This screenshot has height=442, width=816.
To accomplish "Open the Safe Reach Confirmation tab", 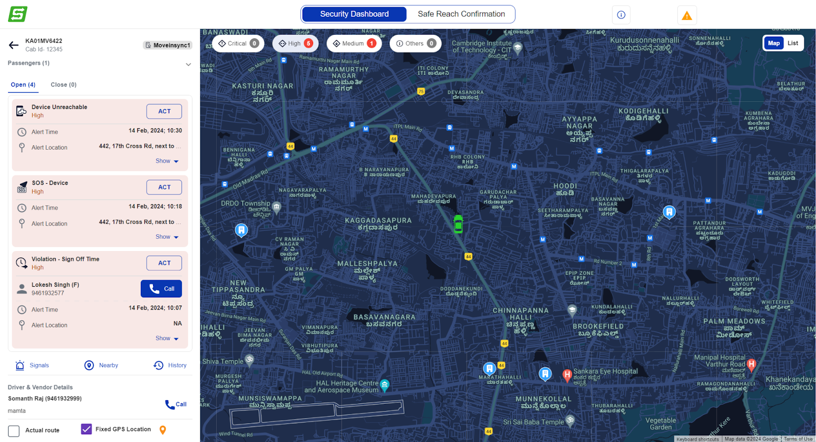I will (x=461, y=14).
